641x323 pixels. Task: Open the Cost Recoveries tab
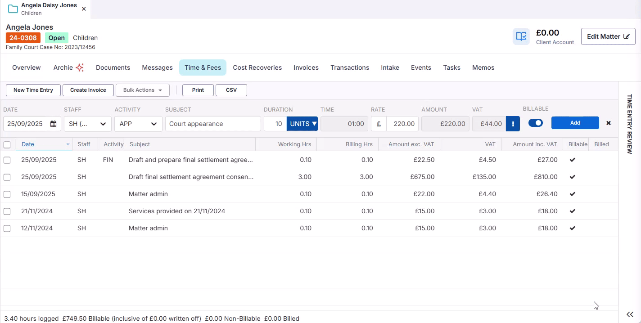coord(257,67)
